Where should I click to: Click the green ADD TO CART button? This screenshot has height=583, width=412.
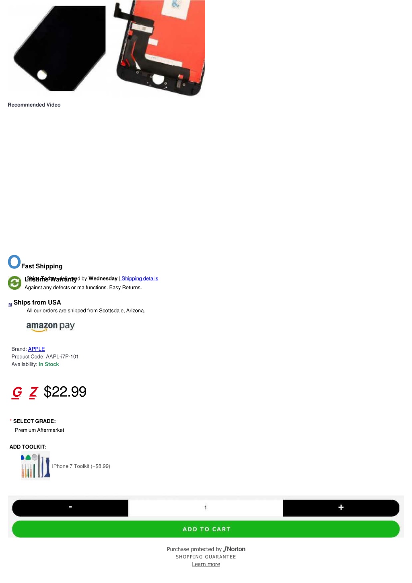coord(206,529)
